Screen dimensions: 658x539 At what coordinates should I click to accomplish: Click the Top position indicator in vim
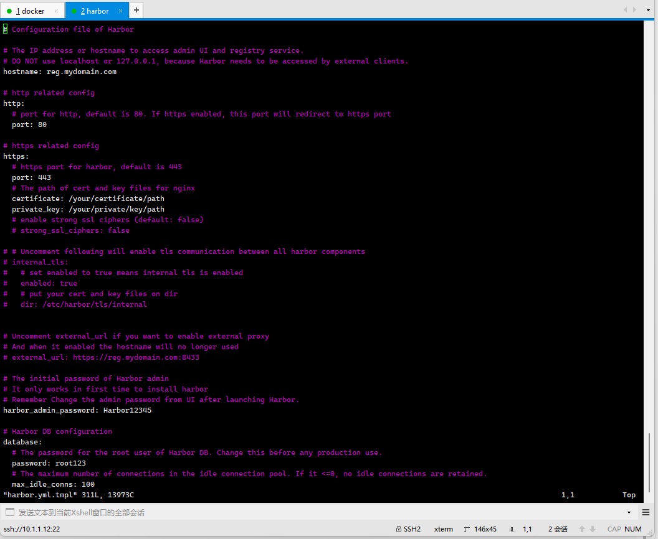pyautogui.click(x=629, y=495)
